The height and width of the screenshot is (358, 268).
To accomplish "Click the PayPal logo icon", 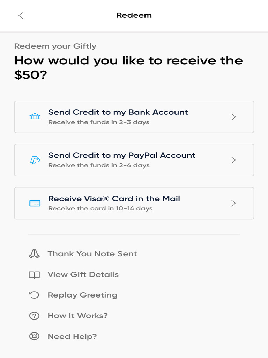I will (x=35, y=160).
